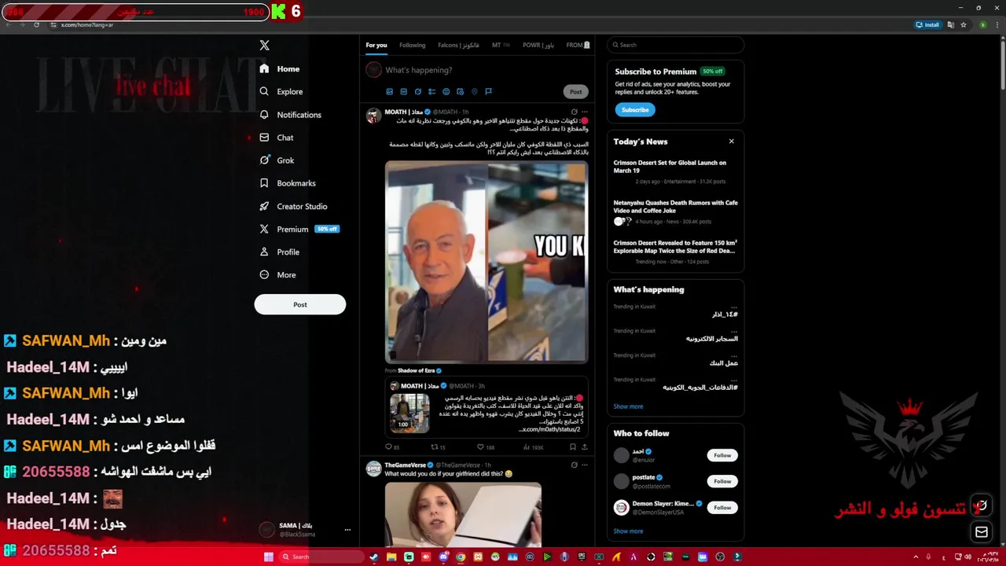Open Notifications from the sidebar
This screenshot has width=1006, height=566.
[291, 115]
